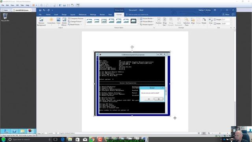Click Undo in Quick Access Toolbar
The height and width of the screenshot is (142, 252).
point(44,10)
